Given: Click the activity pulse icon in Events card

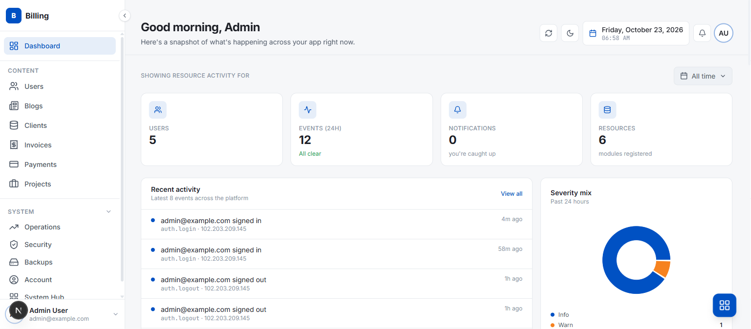Looking at the screenshot, I should (308, 110).
